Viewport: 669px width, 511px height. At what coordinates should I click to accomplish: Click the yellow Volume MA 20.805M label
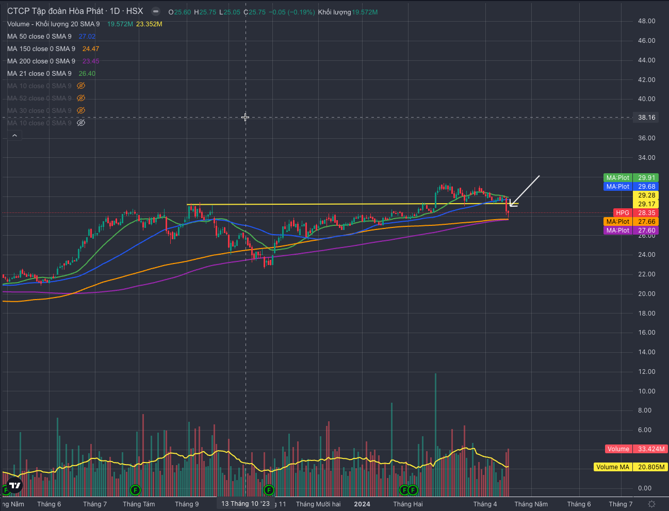pos(631,467)
